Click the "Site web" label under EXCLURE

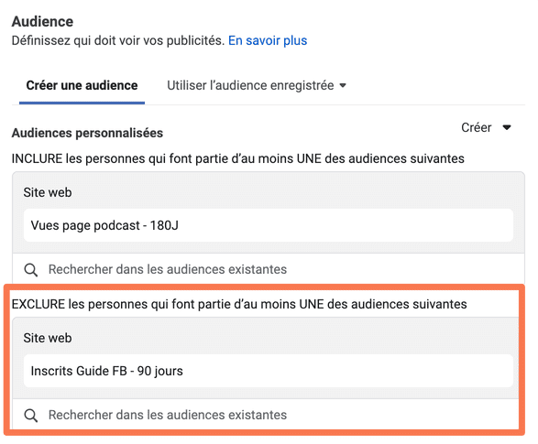coord(48,338)
